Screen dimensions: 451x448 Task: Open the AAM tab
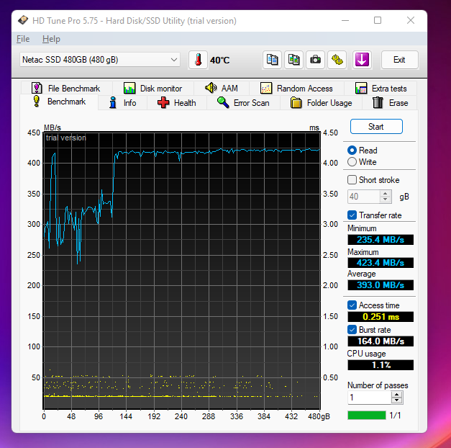click(x=222, y=88)
